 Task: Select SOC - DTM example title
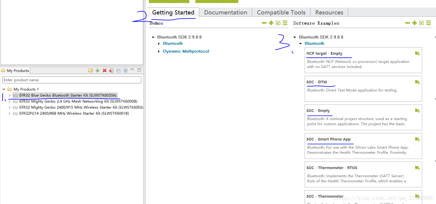pos(316,82)
